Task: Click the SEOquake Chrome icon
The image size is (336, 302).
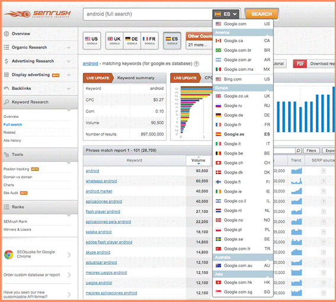Action: click(9, 255)
